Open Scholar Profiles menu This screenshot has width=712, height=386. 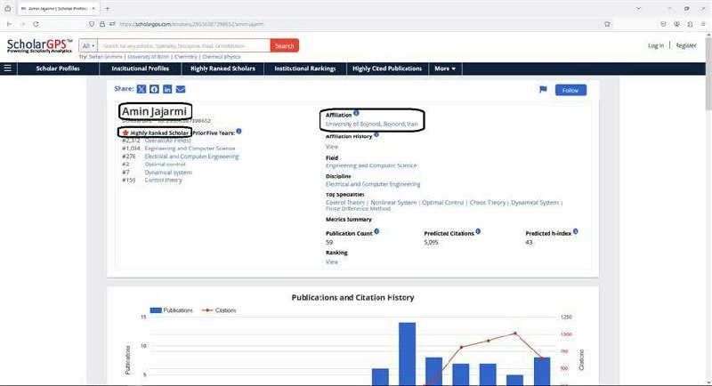point(58,68)
